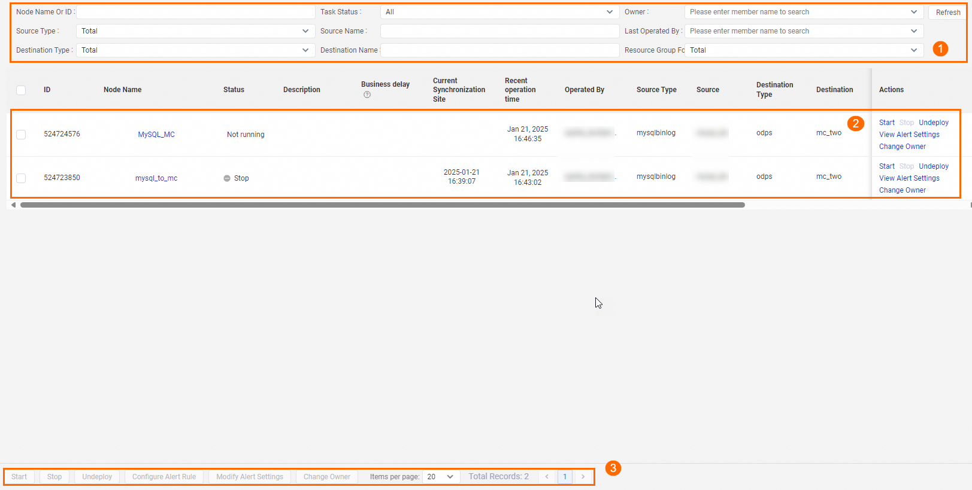Click the Configure Alert Rule button

tap(164, 477)
